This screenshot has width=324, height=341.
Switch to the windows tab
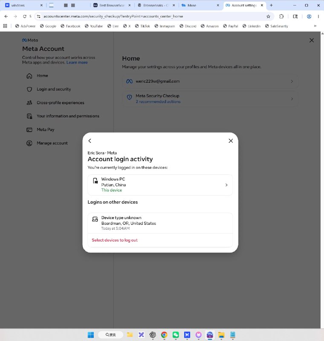(24, 5)
